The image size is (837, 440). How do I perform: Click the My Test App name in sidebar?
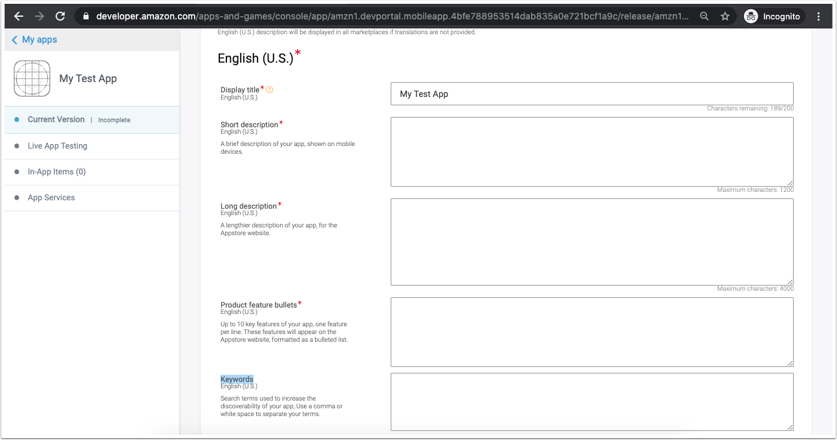pos(88,79)
